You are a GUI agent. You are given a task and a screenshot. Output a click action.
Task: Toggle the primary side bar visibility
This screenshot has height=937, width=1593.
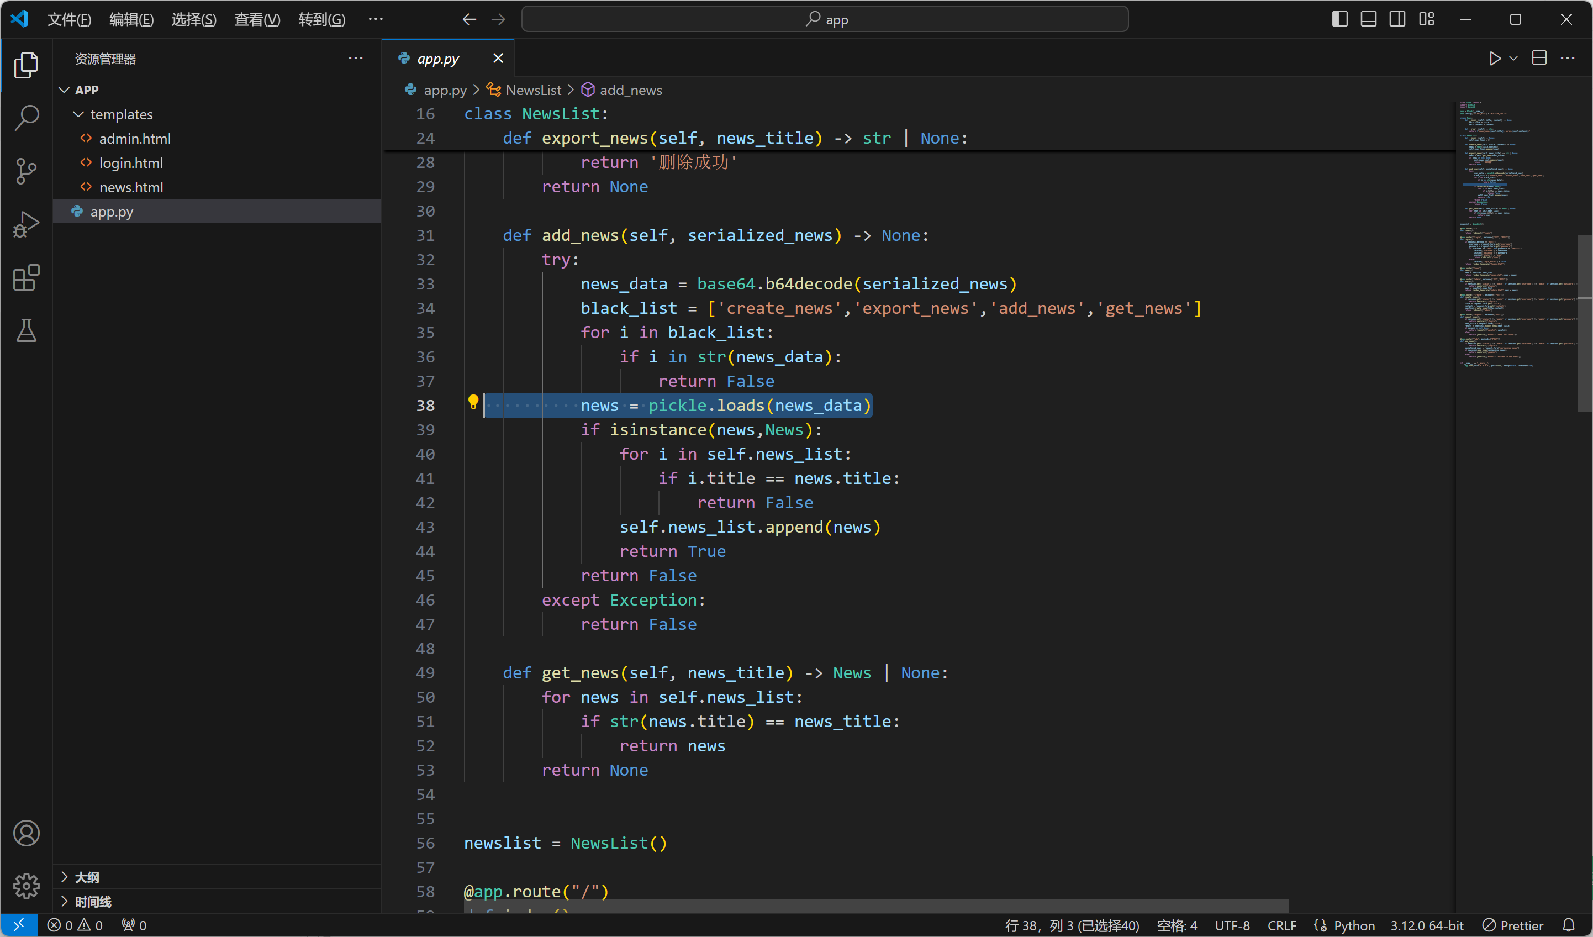(x=1339, y=19)
